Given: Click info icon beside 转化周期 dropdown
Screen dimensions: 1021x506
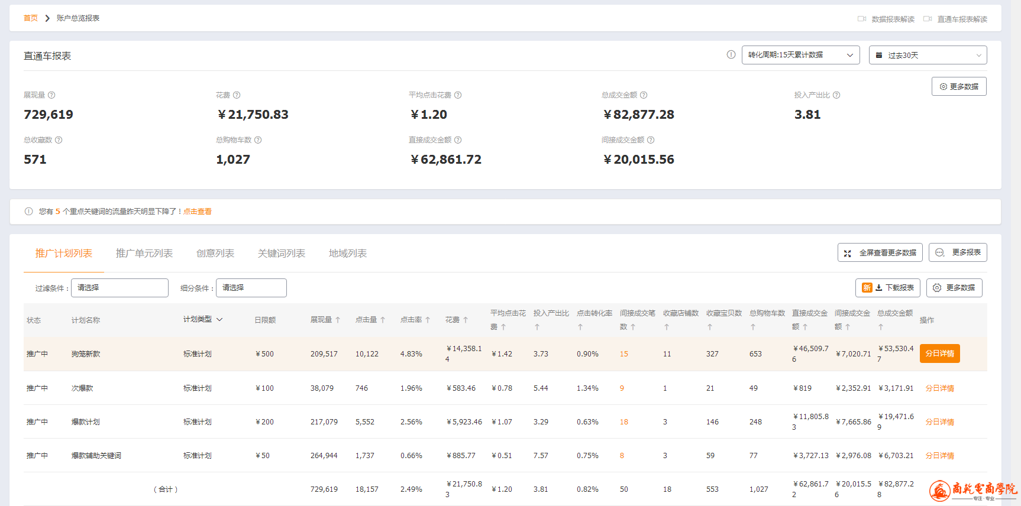Looking at the screenshot, I should tap(731, 55).
